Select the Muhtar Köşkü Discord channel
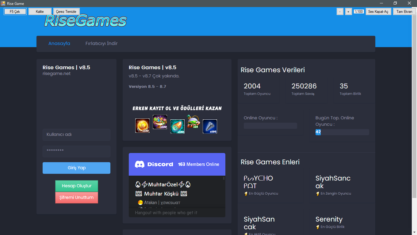417x235 pixels. pyautogui.click(x=161, y=194)
